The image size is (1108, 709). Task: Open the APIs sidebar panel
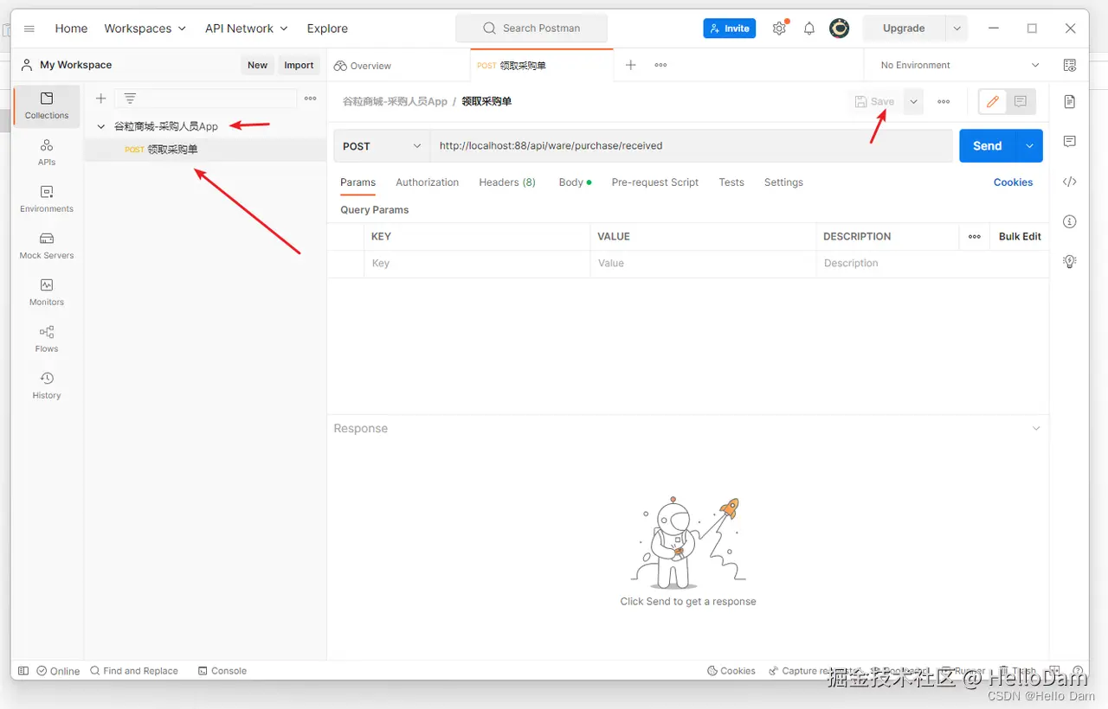point(47,152)
